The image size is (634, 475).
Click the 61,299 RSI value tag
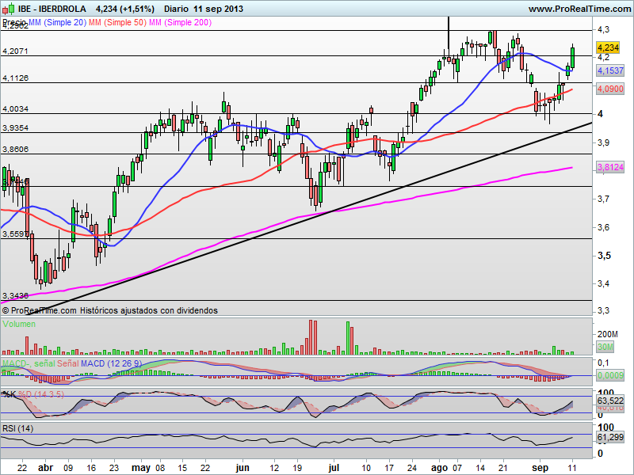[610, 437]
